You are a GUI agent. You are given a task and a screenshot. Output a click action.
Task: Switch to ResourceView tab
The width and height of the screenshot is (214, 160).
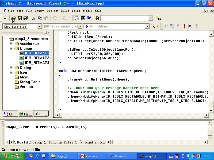click(x=25, y=114)
